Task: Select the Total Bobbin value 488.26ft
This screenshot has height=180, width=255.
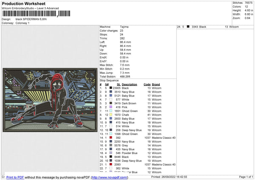Action: 125,76
